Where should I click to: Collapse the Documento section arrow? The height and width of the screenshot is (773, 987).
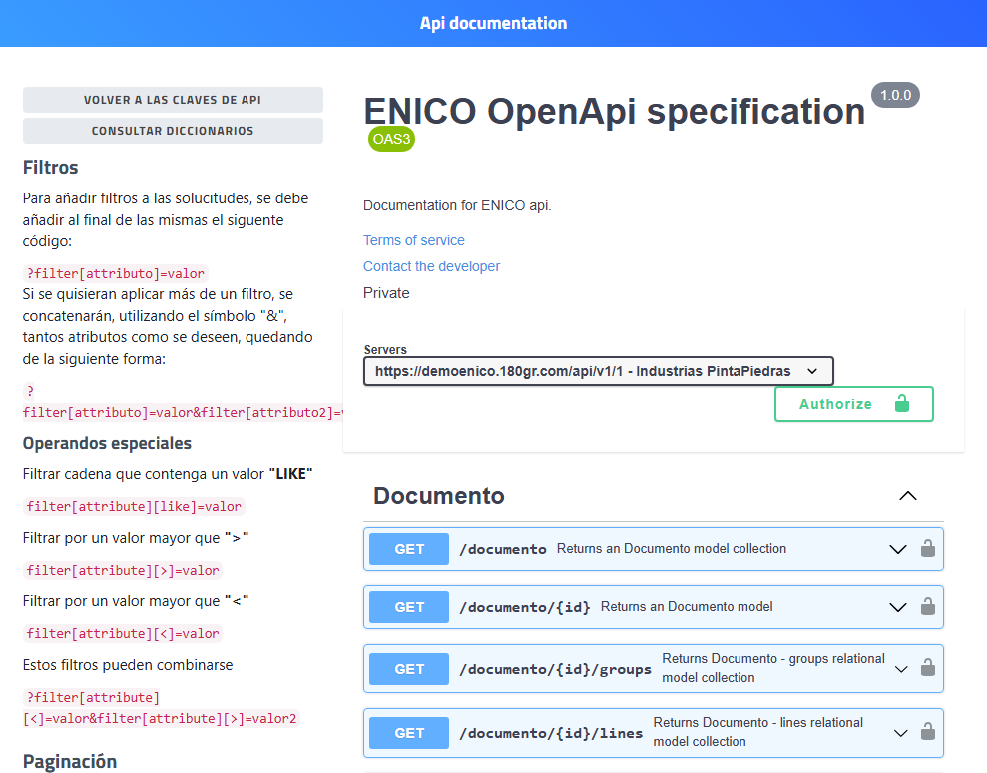(x=907, y=496)
